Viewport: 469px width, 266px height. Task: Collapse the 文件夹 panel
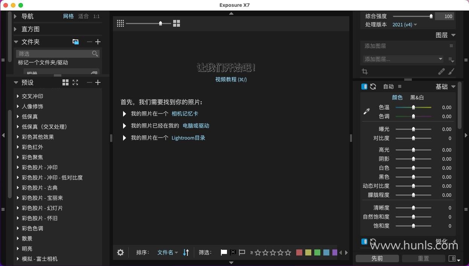pyautogui.click(x=16, y=42)
